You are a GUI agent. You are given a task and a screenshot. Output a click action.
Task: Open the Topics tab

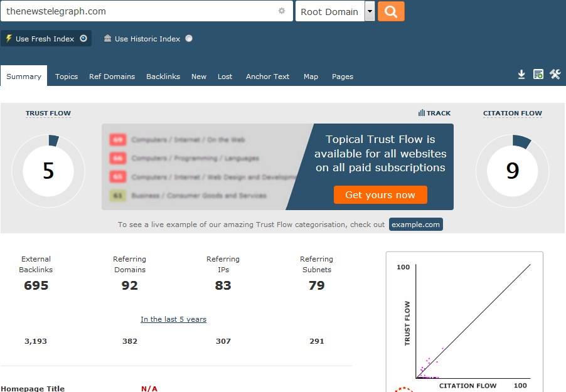pos(67,76)
